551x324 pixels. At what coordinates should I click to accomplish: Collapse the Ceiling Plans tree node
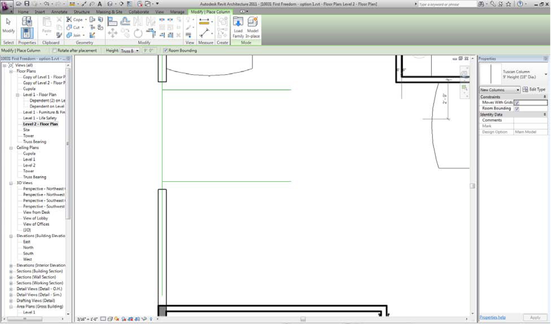11,148
